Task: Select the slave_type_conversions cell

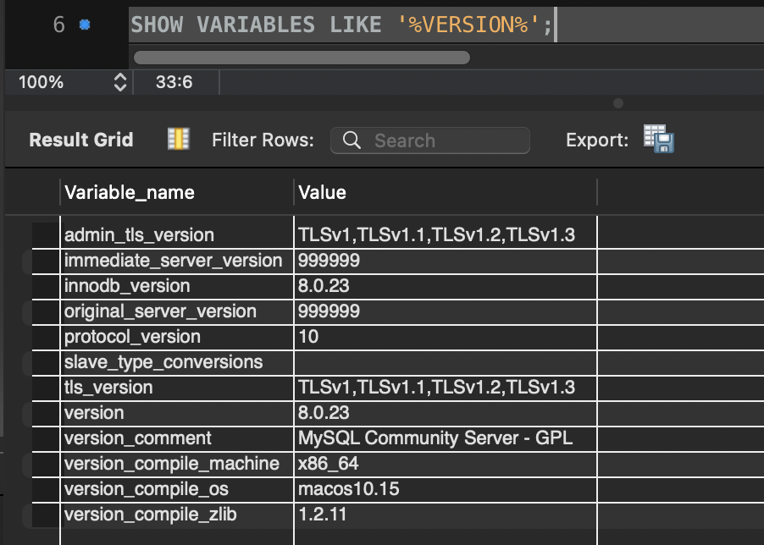Action: tap(177, 362)
